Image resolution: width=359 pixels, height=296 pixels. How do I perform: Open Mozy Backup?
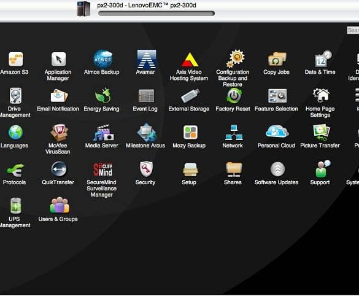tap(190, 133)
